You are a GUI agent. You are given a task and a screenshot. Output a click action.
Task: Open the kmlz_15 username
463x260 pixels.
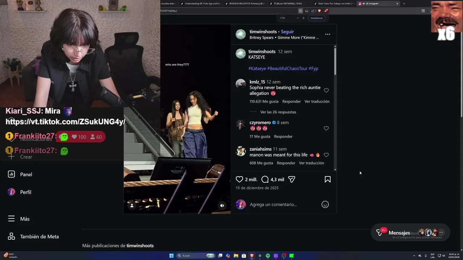(x=257, y=82)
